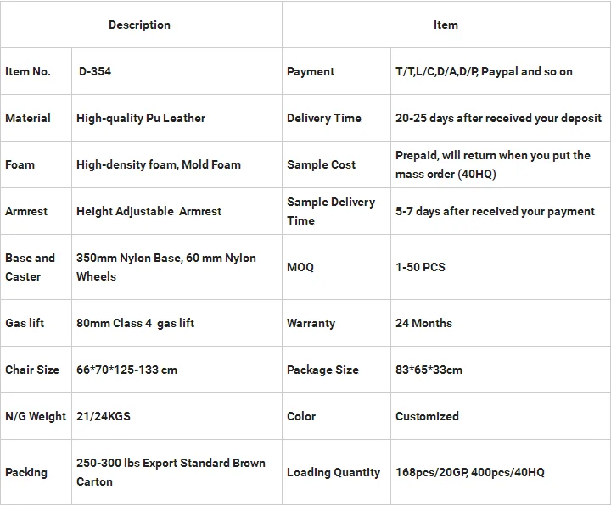Select the 350mm Nylon Base cell
Viewport: 611px width, 506px height.
(x=165, y=267)
